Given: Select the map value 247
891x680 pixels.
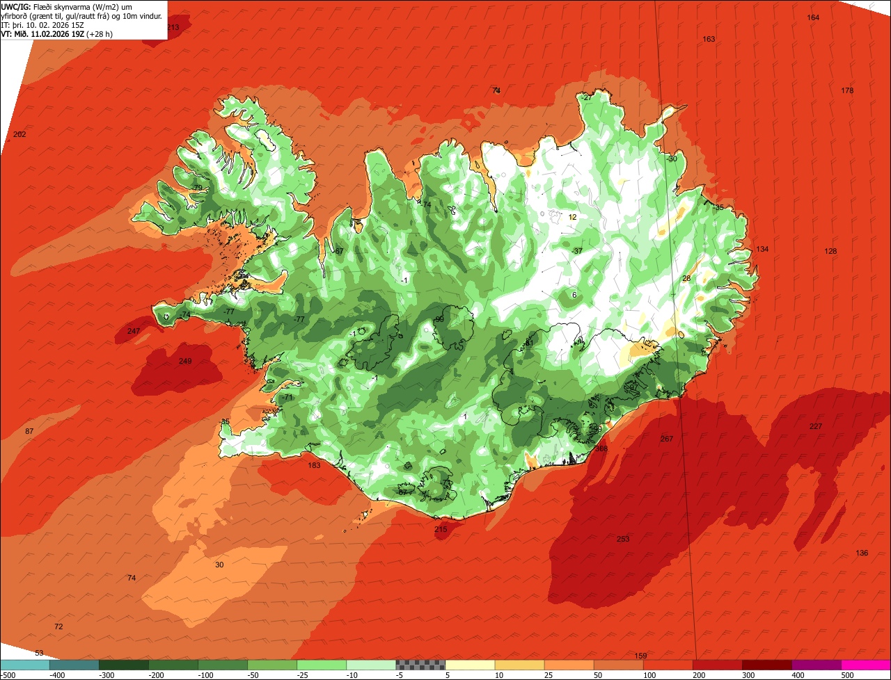Looking at the screenshot, I should pyautogui.click(x=134, y=331).
